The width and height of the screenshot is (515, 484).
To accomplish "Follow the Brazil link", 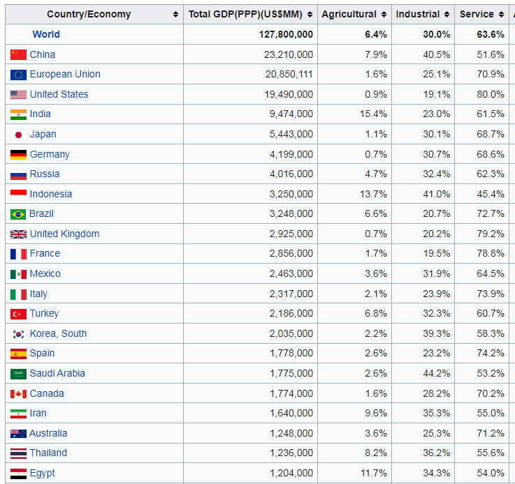I will pyautogui.click(x=41, y=213).
